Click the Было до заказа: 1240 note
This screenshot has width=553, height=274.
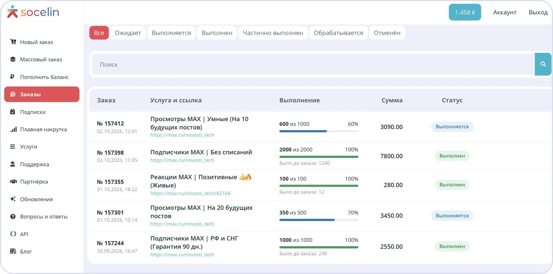coord(305,163)
